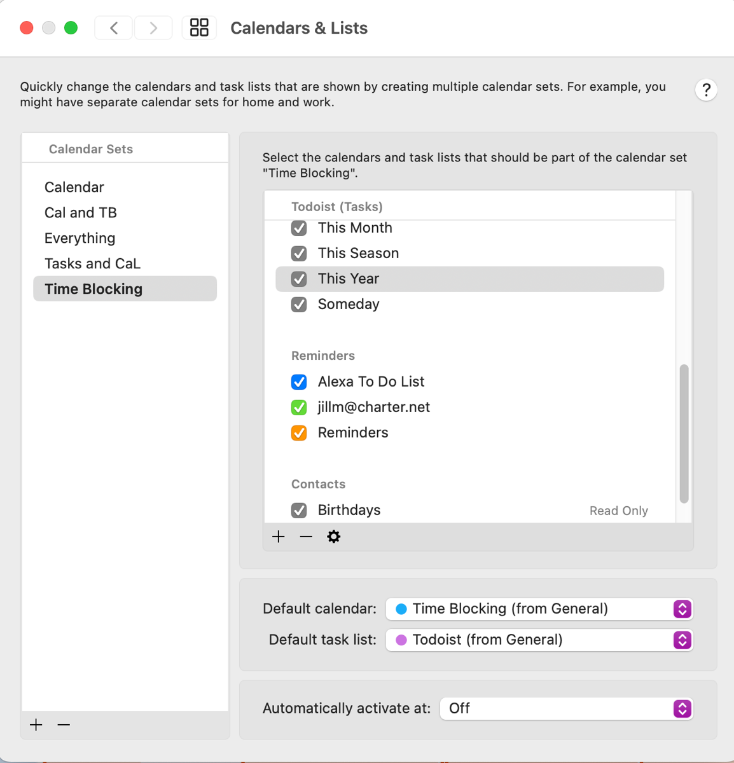Open the gear actions menu under calendar list
Image resolution: width=734 pixels, height=763 pixels.
333,537
